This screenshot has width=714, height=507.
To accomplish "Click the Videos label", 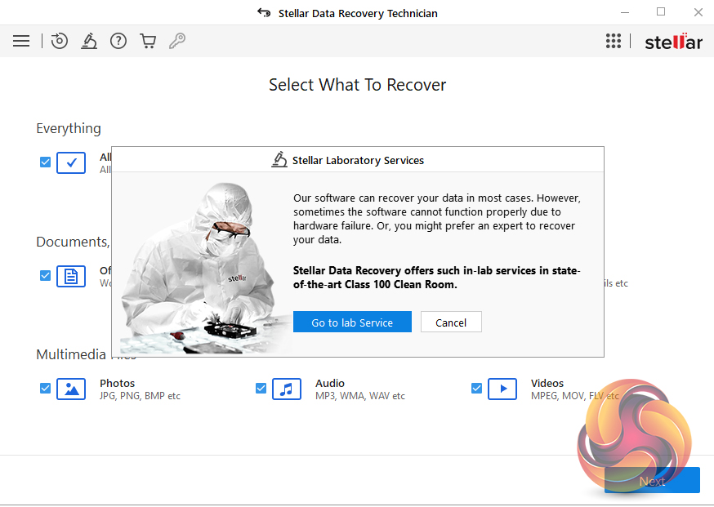I will pyautogui.click(x=547, y=383).
